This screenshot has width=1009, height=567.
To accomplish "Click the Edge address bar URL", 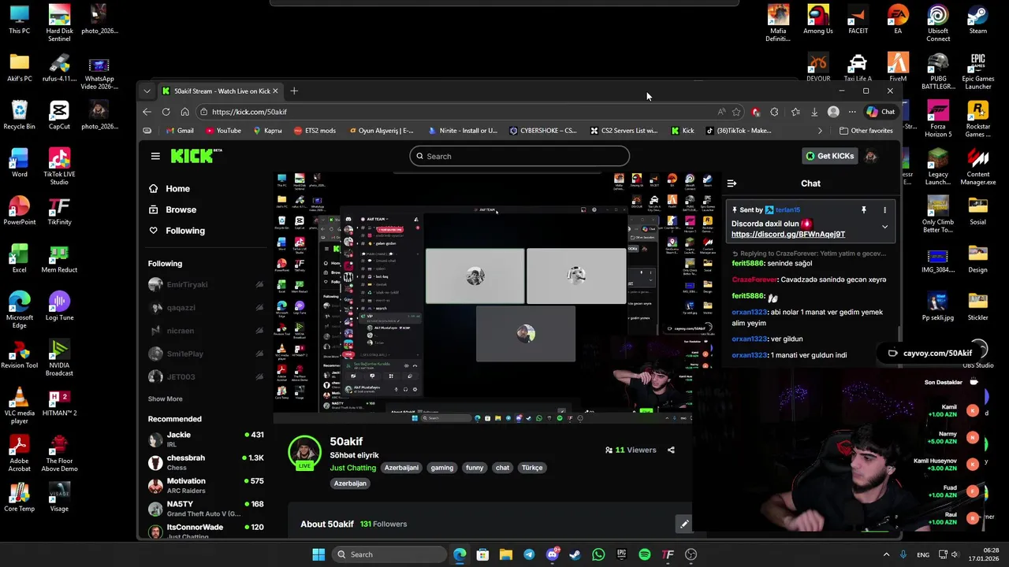I will point(249,112).
